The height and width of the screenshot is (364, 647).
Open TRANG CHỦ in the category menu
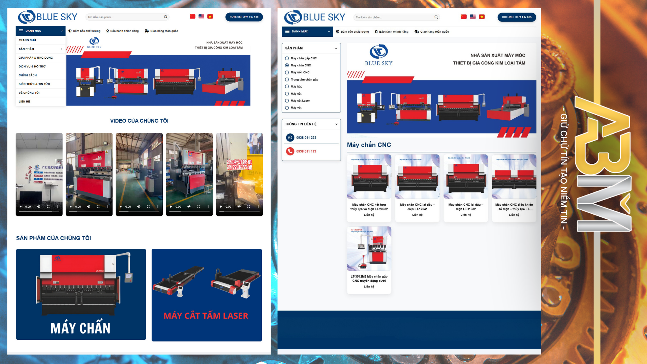pos(40,40)
